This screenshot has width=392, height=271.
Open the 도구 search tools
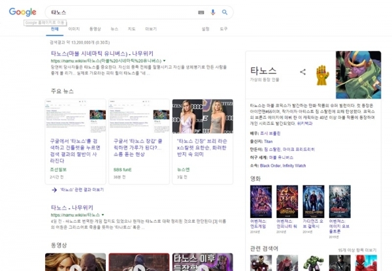(223, 29)
